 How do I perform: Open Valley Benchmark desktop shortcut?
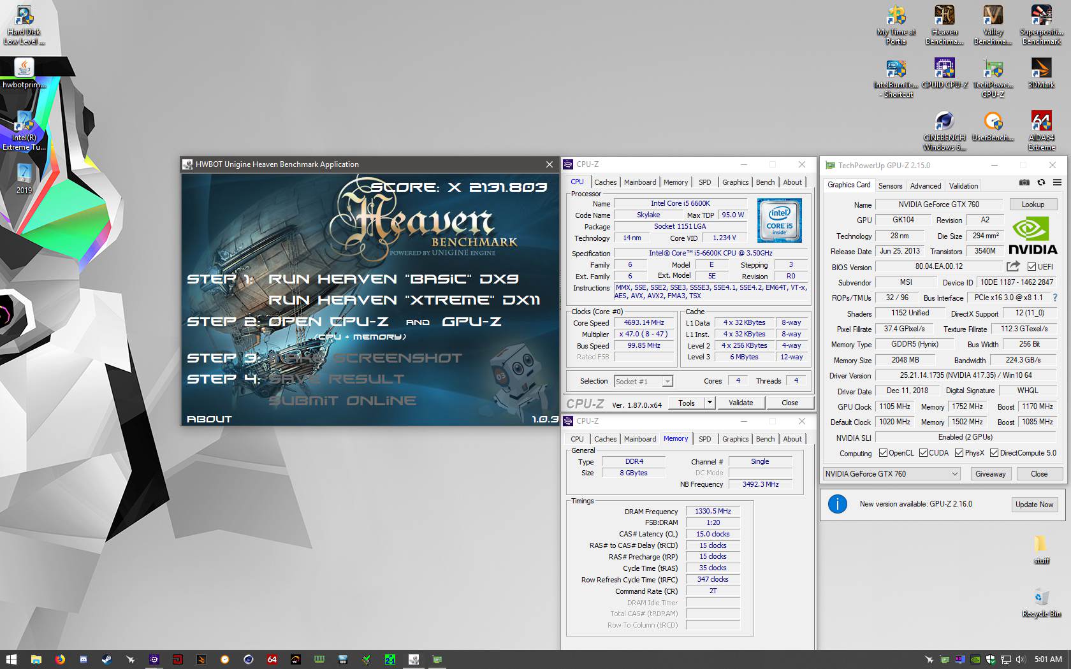click(x=993, y=25)
